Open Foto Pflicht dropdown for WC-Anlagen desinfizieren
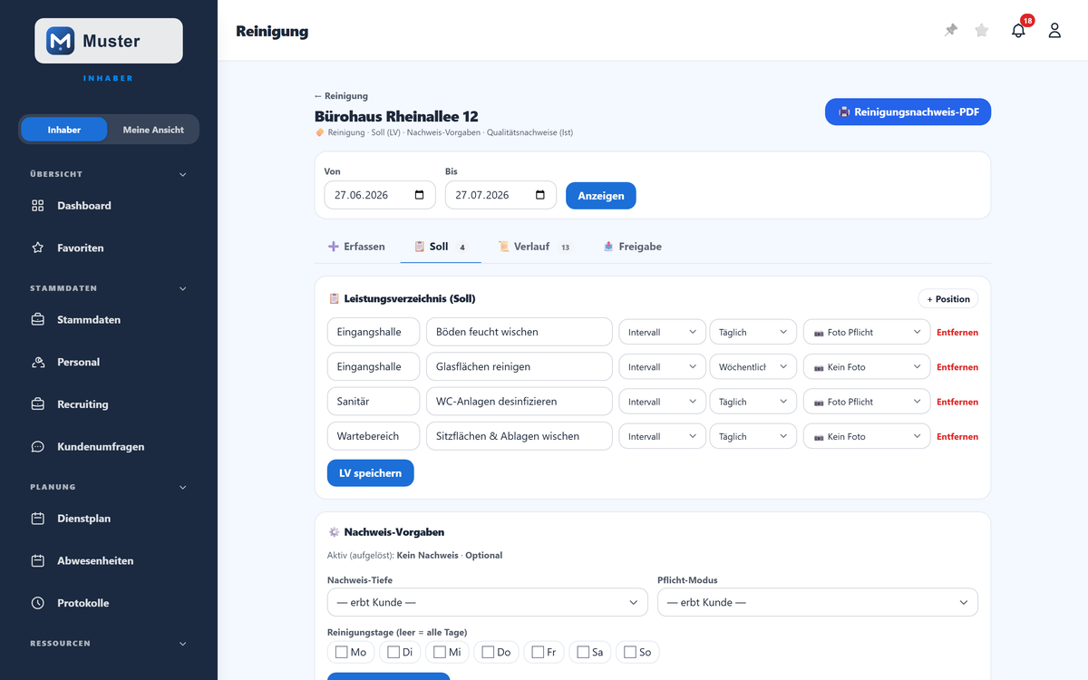 coord(867,402)
